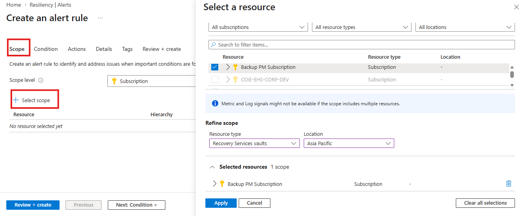Switch to the Tags tab
Screen dimensions: 524x216
(x=127, y=49)
